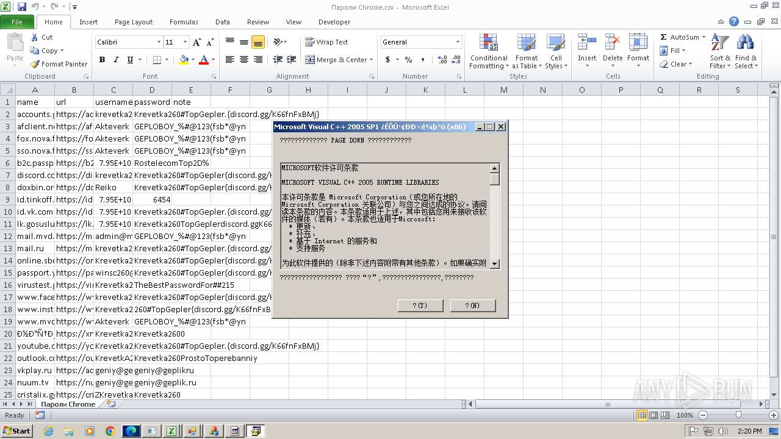Click the license text scrollbar down arrow
Viewport: 781px width, 439px height.
(x=495, y=264)
